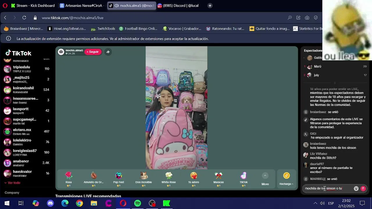This screenshot has width=372, height=209.
Task: Open havokvalor live in sidebar
Action: pyautogui.click(x=26, y=173)
